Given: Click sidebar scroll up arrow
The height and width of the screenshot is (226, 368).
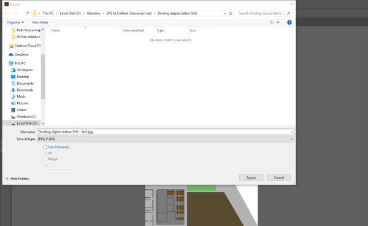Looking at the screenshot, I should [43, 29].
